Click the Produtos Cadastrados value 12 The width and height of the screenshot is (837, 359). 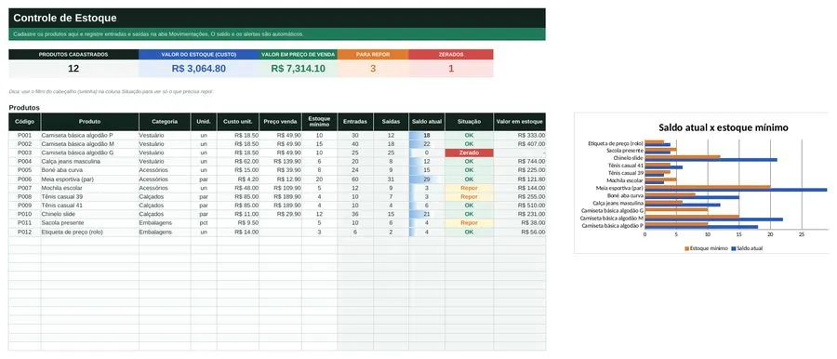(x=73, y=69)
